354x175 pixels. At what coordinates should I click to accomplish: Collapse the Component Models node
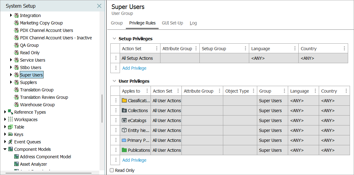click(5, 149)
